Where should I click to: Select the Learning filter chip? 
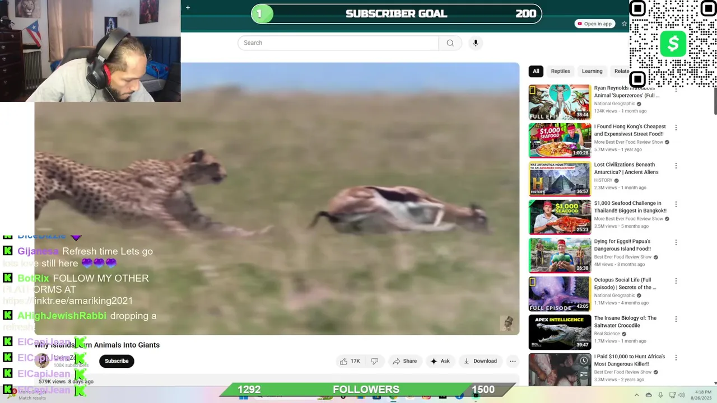[592, 71]
